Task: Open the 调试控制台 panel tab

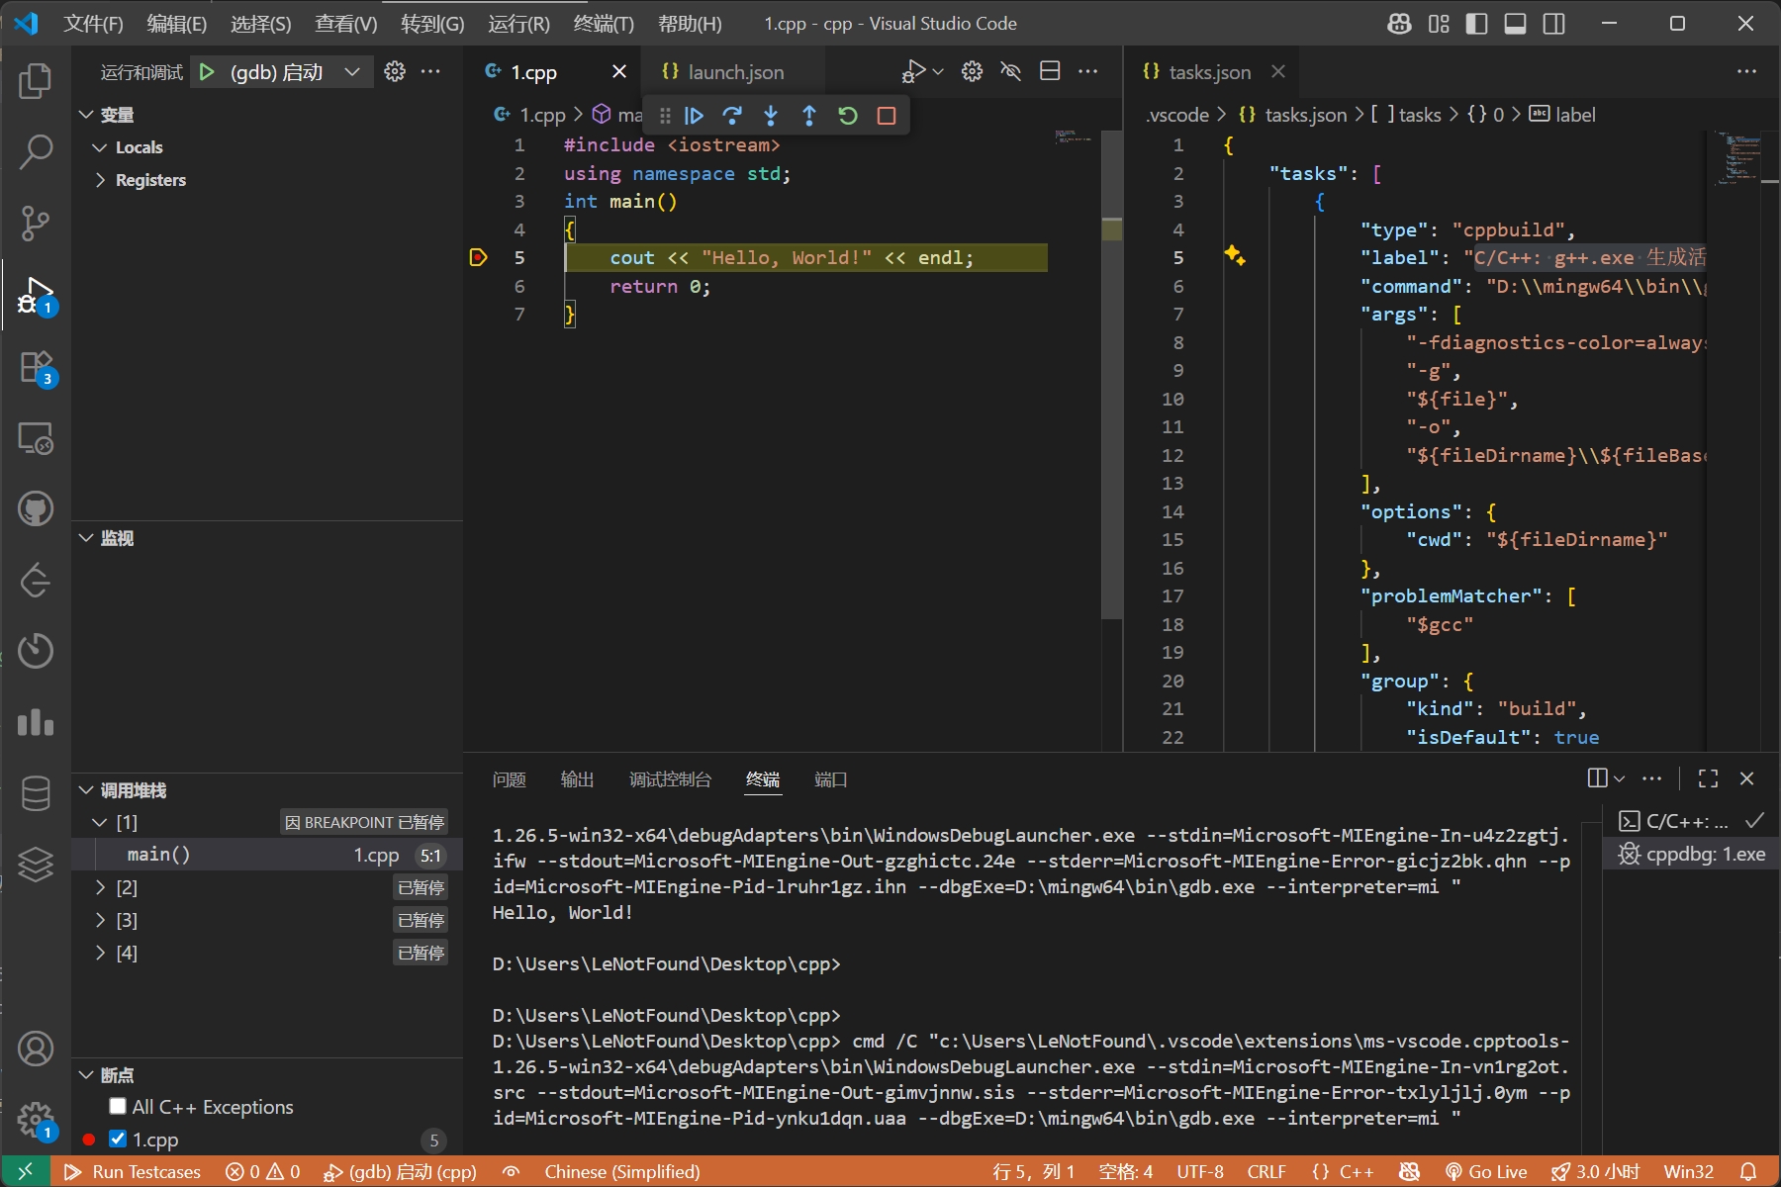Action: [x=670, y=779]
